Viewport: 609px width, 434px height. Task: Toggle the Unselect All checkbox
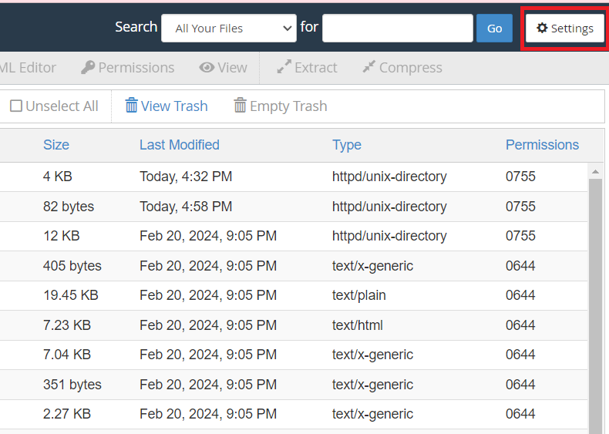(x=16, y=106)
